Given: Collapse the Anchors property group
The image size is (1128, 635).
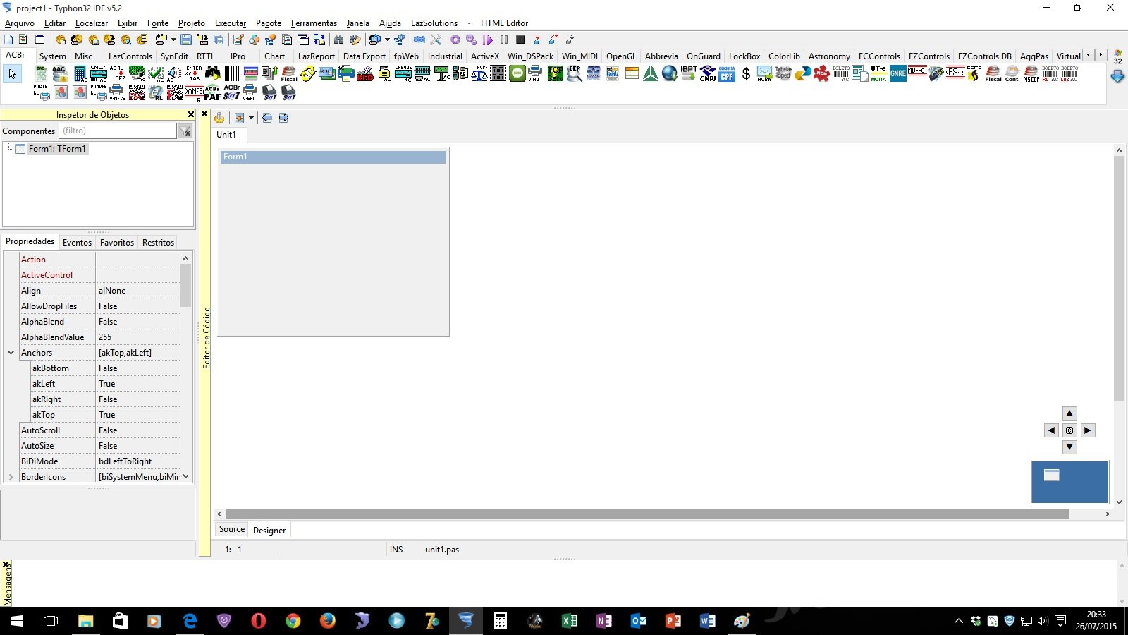Looking at the screenshot, I should click(x=11, y=353).
